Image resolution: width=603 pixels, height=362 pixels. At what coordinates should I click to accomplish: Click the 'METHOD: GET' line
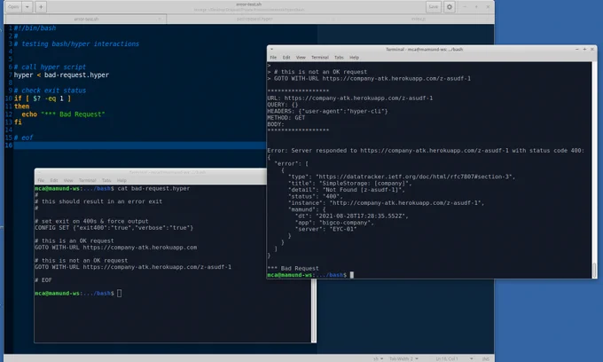click(286, 118)
